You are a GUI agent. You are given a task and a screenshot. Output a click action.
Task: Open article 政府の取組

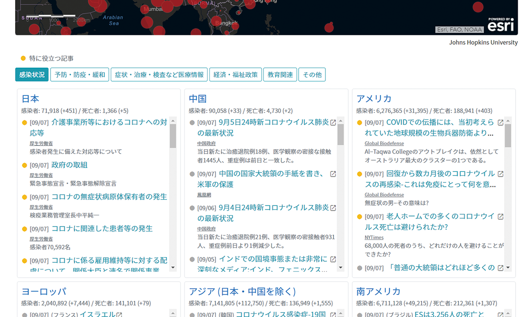[x=70, y=165]
